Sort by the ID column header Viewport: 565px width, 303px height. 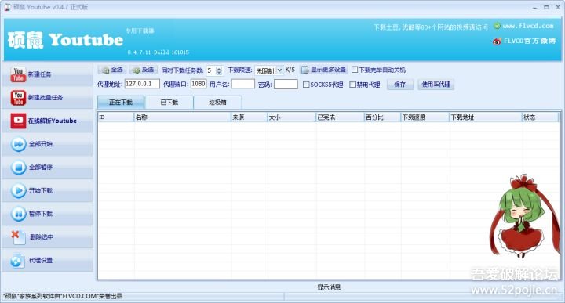tap(115, 117)
